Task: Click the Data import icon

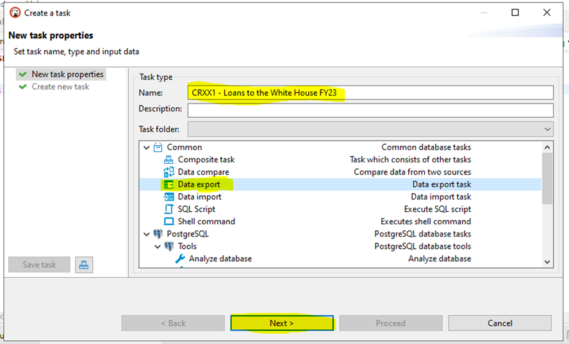Action: [x=169, y=197]
